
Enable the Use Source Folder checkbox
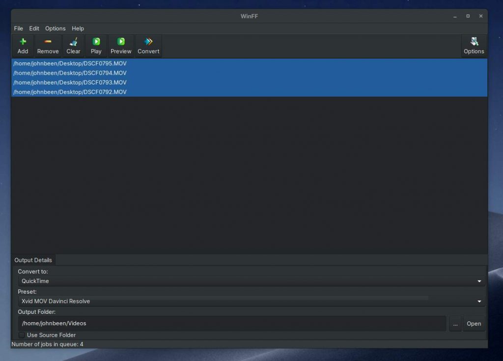(22, 335)
